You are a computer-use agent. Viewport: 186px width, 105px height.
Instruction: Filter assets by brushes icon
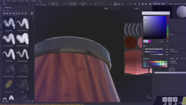tap(16, 13)
